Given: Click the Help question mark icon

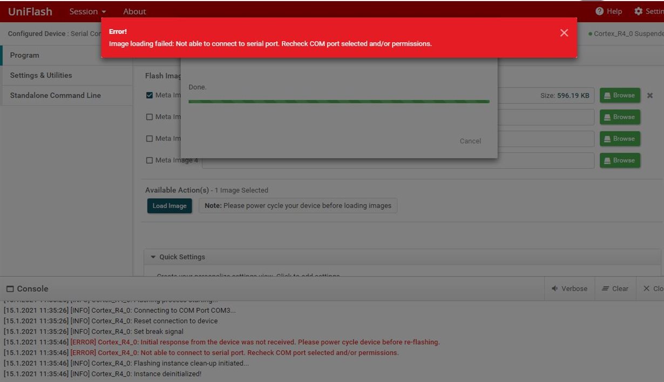Looking at the screenshot, I should click(x=599, y=11).
